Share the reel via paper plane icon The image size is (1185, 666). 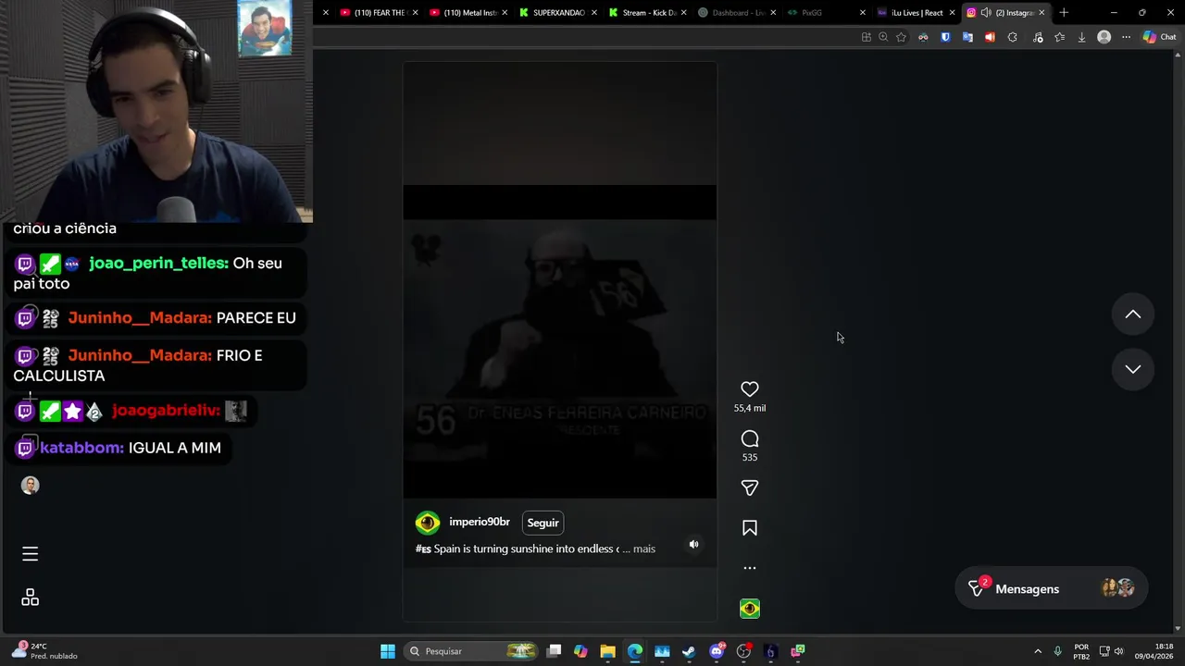pos(750,487)
